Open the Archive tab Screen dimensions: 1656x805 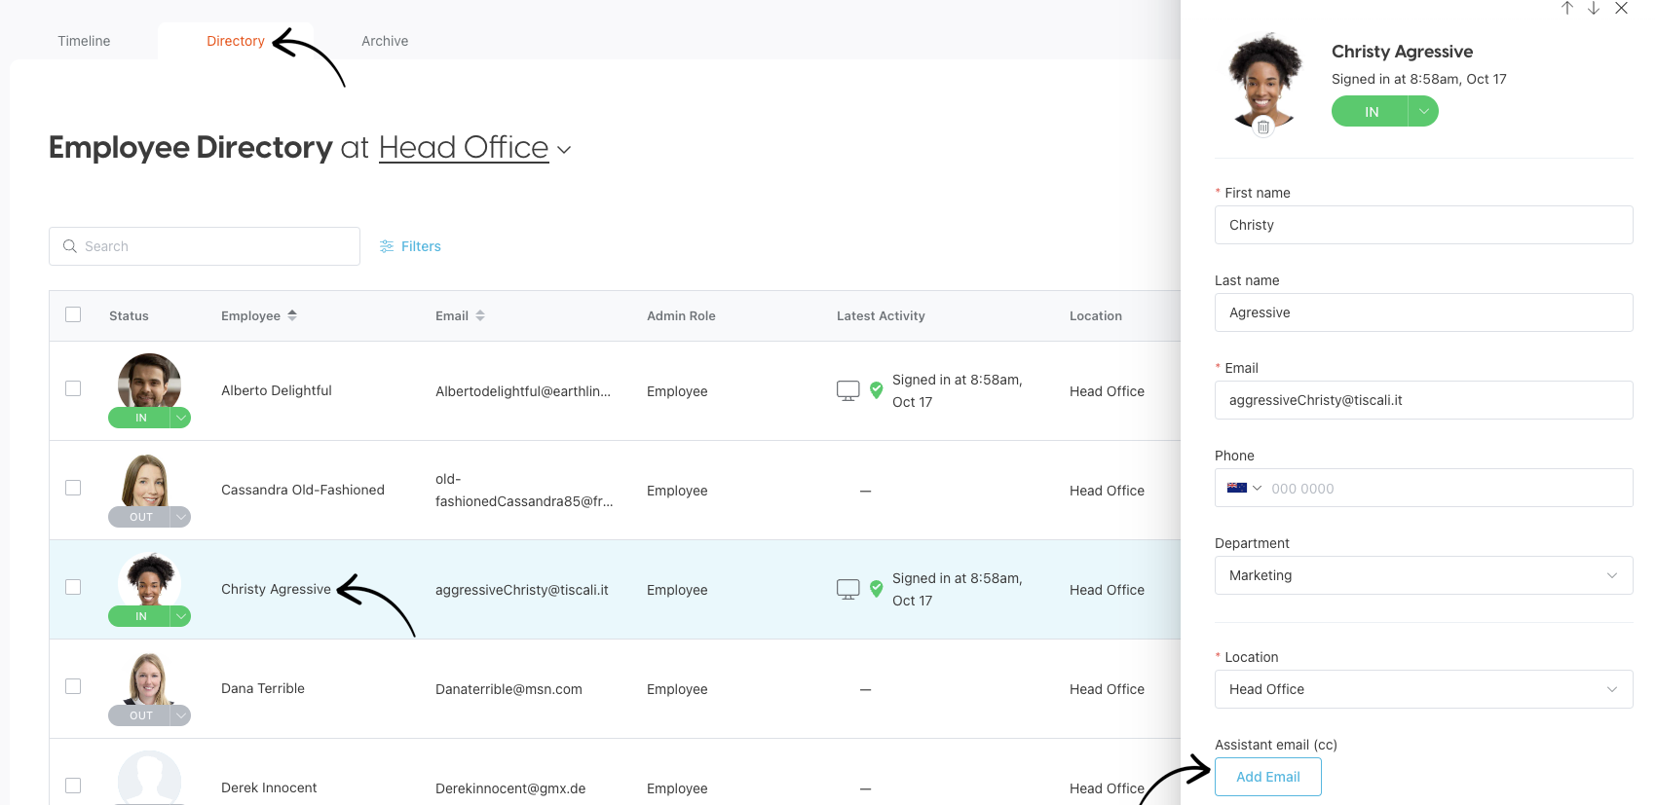pos(385,41)
